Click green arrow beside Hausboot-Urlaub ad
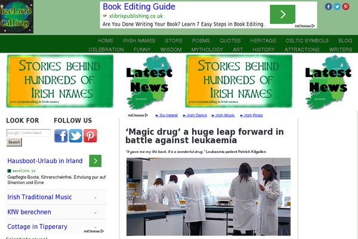The width and height of the screenshot is (358, 239). (x=95, y=161)
